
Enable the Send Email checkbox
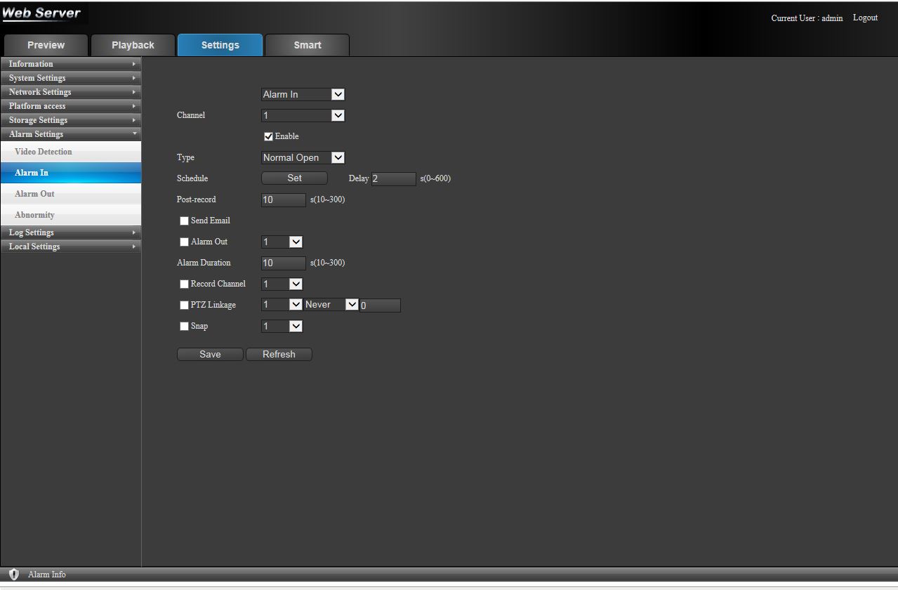pyautogui.click(x=185, y=221)
